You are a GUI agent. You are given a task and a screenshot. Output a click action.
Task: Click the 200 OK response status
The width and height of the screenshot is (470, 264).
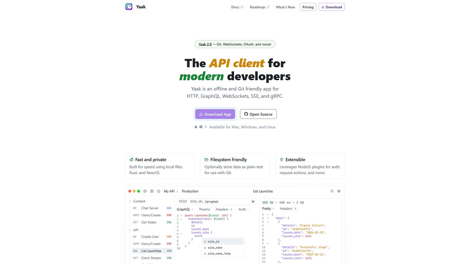pos(268,202)
